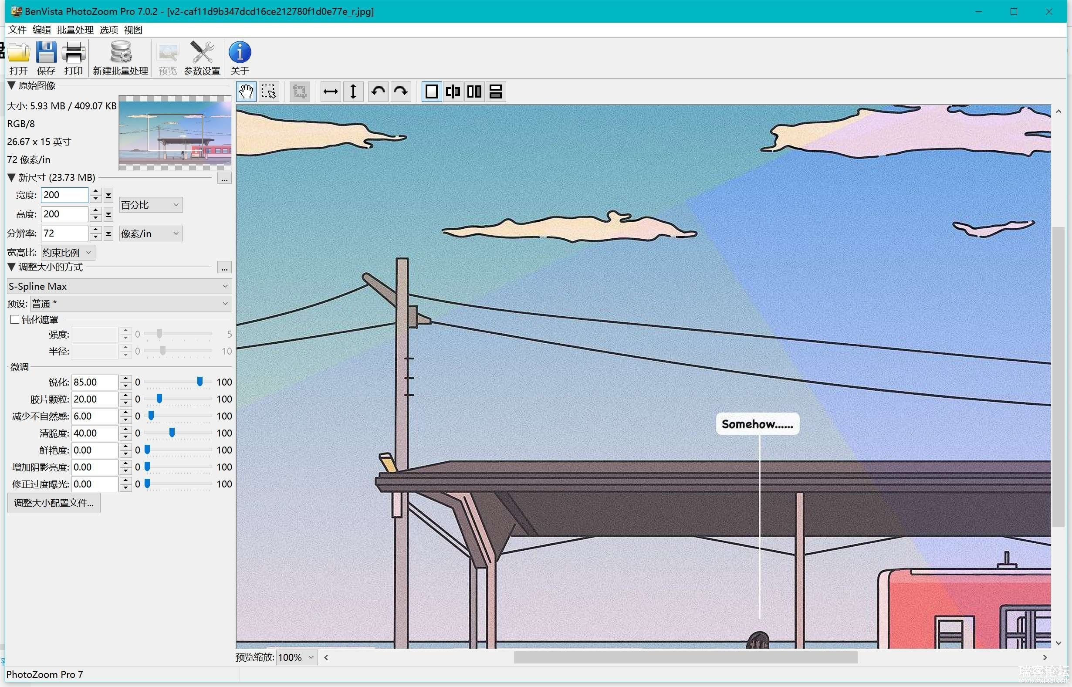Click the 增加阴影亮度 value field

(95, 467)
